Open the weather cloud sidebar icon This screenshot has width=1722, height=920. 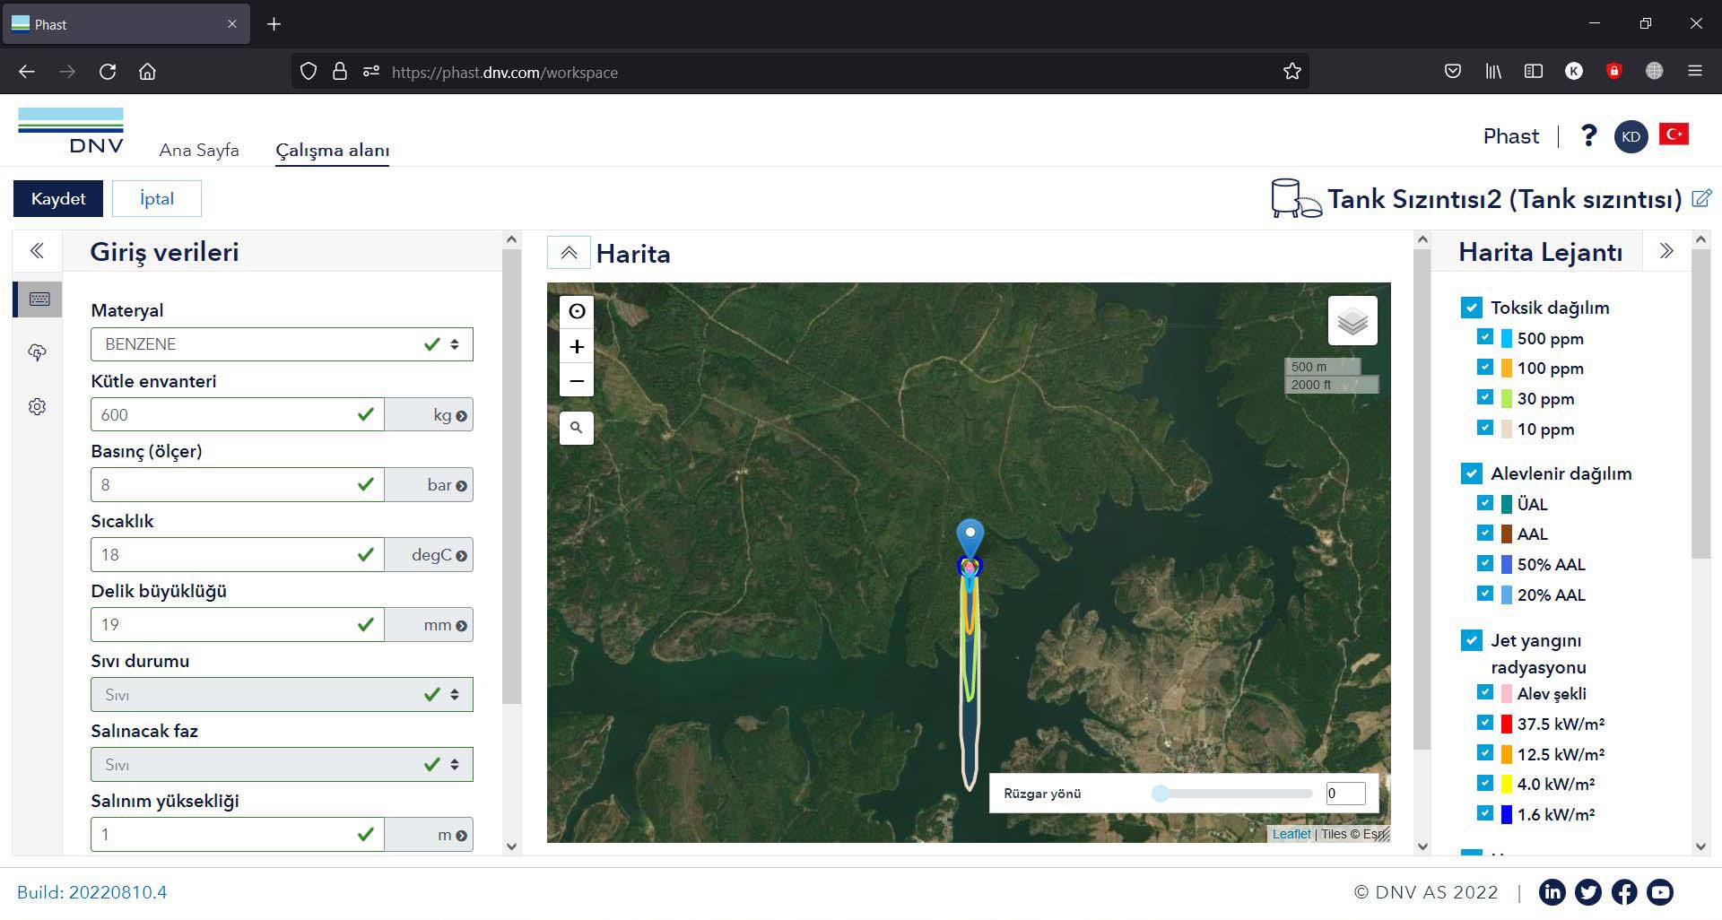coord(37,352)
